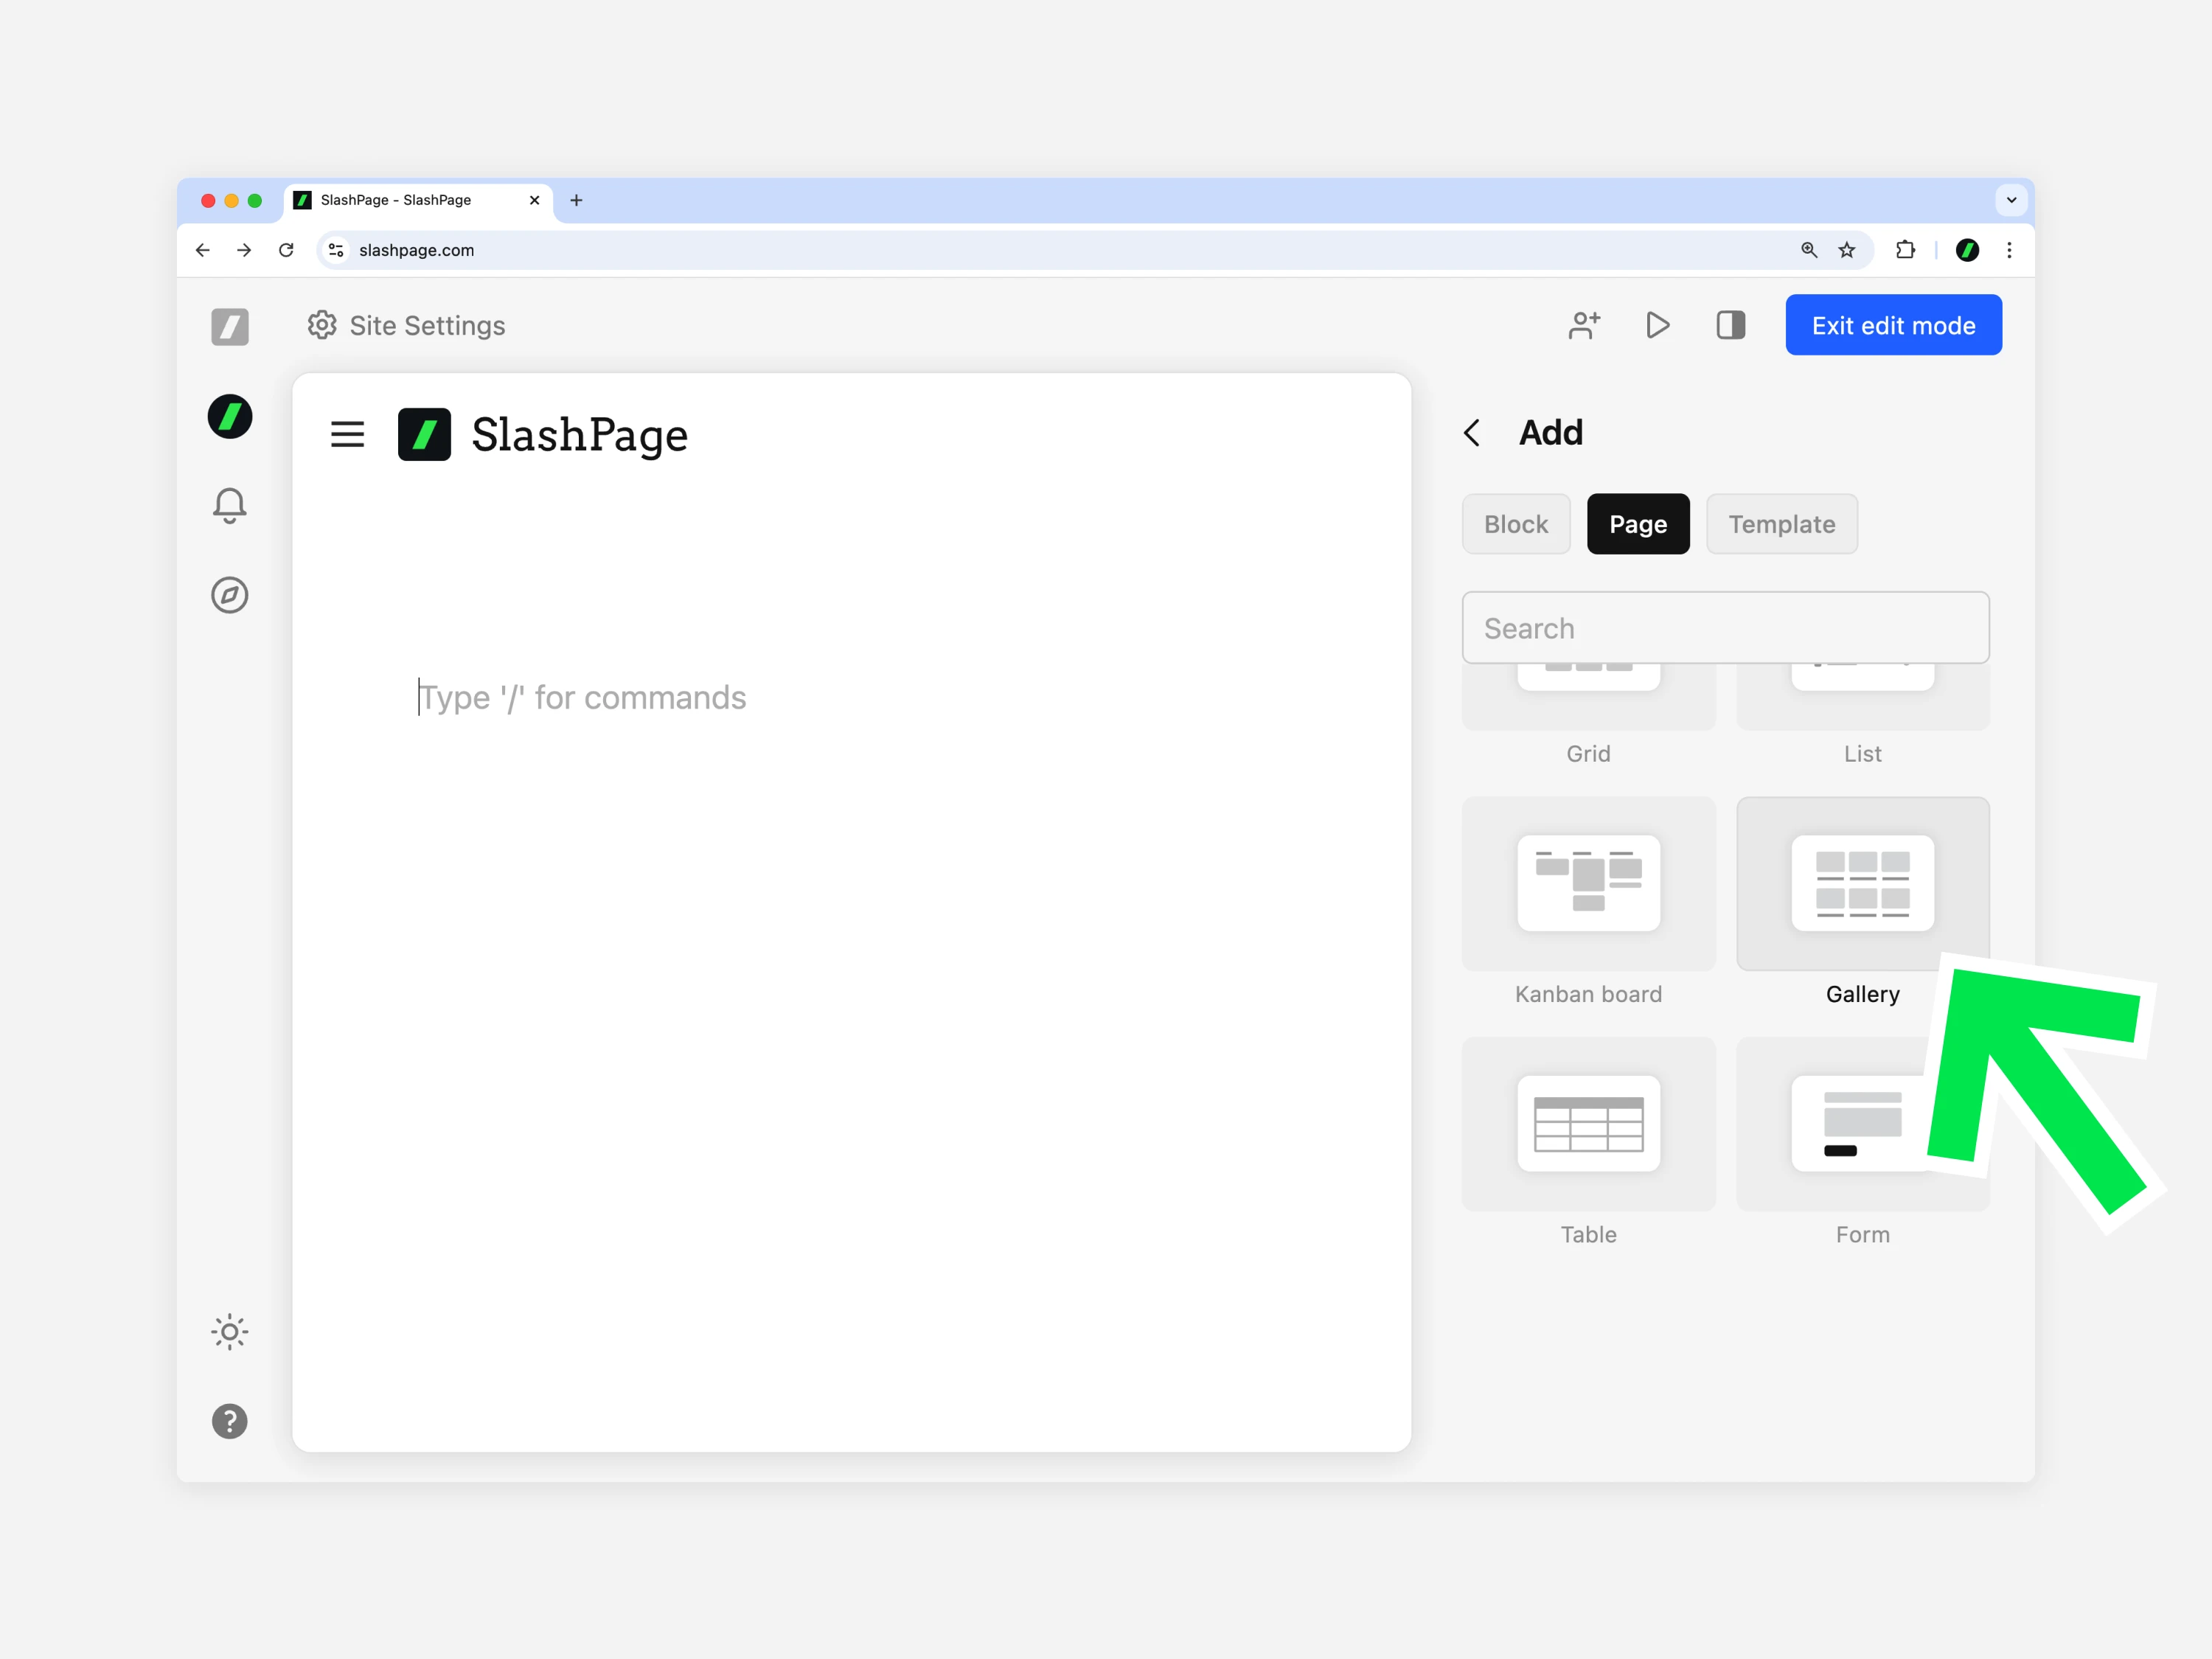This screenshot has width=2212, height=1659.
Task: Click the SlashPage gray logo in sidebar
Action: pos(230,327)
